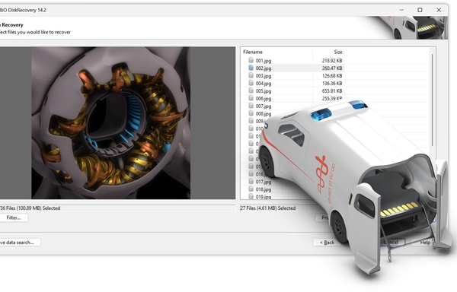
Task: Click the 003.jpg filename text
Action: click(x=264, y=76)
